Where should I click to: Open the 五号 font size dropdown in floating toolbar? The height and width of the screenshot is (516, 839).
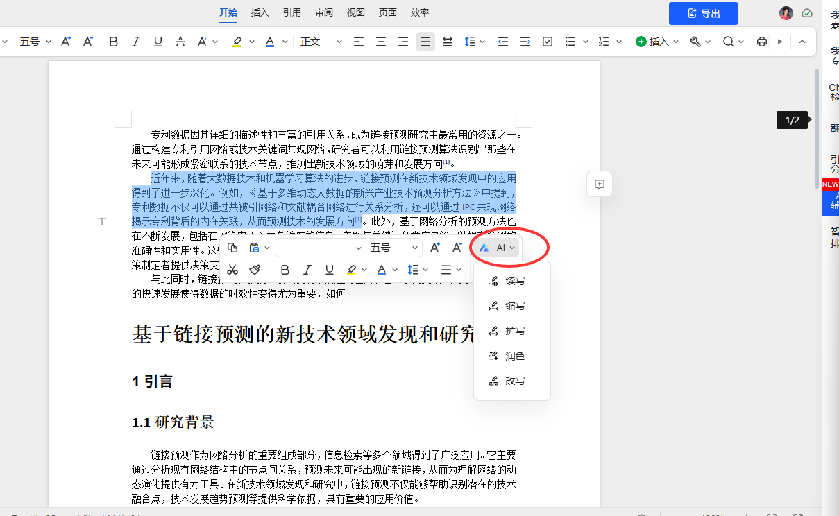pos(393,248)
